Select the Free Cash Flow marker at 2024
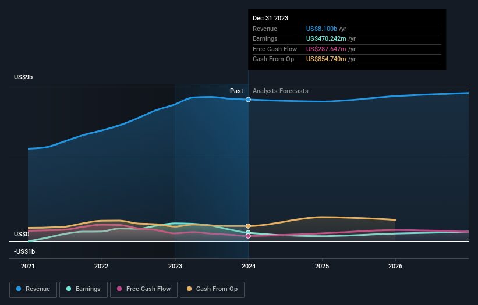This screenshot has height=305, width=478. pyautogui.click(x=248, y=236)
